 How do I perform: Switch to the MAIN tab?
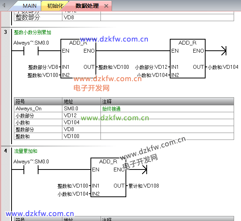pos(29,6)
